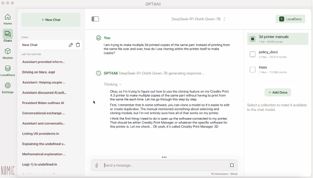Open the Settings gear icon

pyautogui.click(x=7, y=88)
